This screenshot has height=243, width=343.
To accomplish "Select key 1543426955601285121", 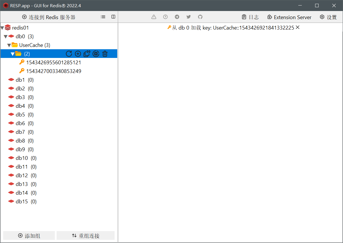I will click(x=54, y=63).
